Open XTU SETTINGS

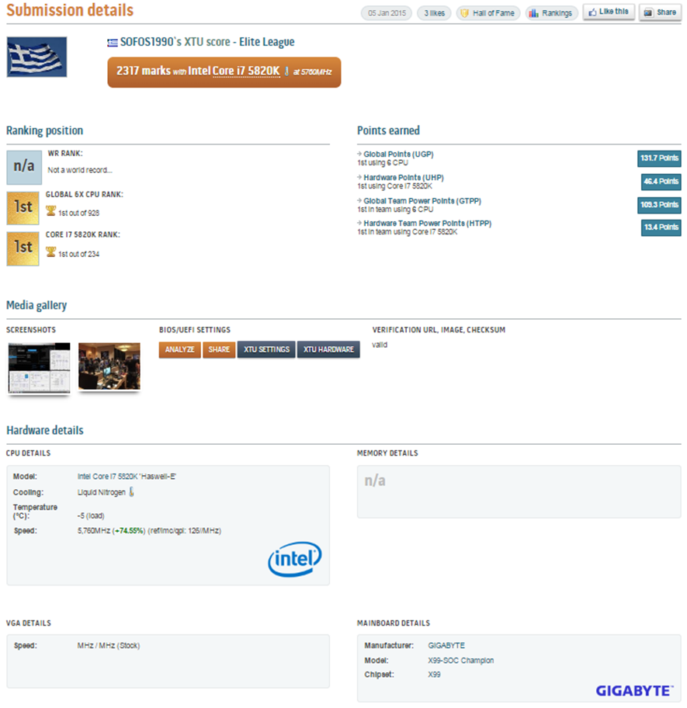click(266, 350)
